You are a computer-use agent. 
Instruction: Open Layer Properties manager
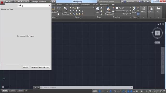(65, 11)
